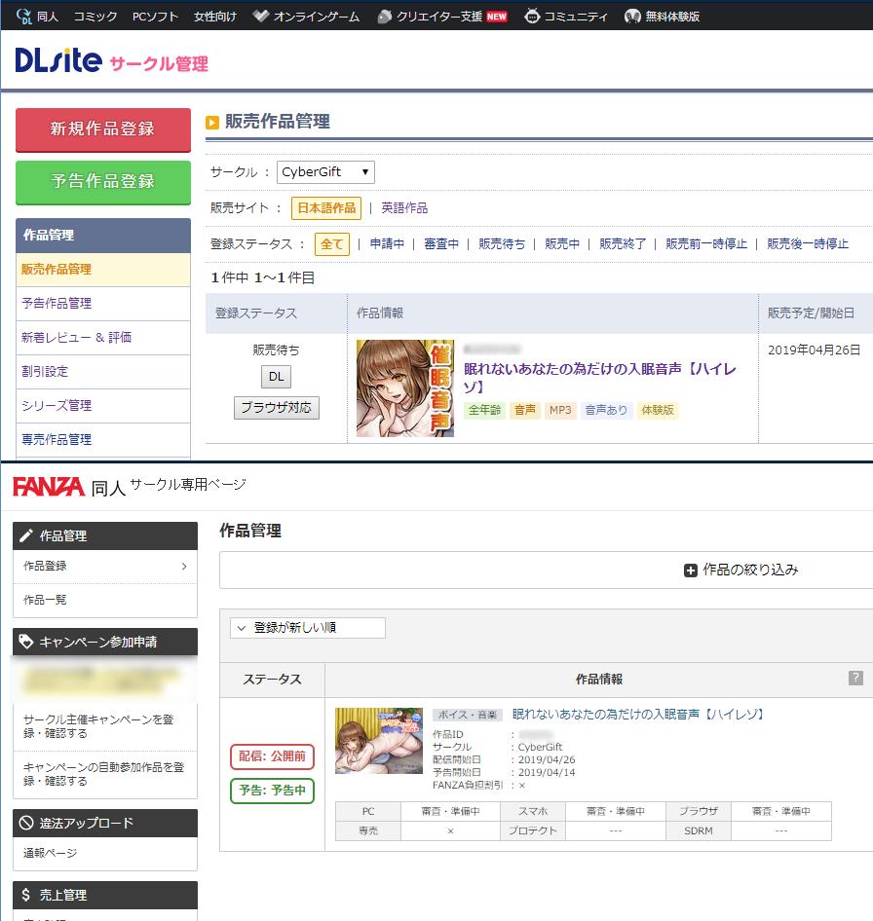The image size is (873, 921).
Task: Click the コミュニティ face icon
Action: pyautogui.click(x=532, y=17)
